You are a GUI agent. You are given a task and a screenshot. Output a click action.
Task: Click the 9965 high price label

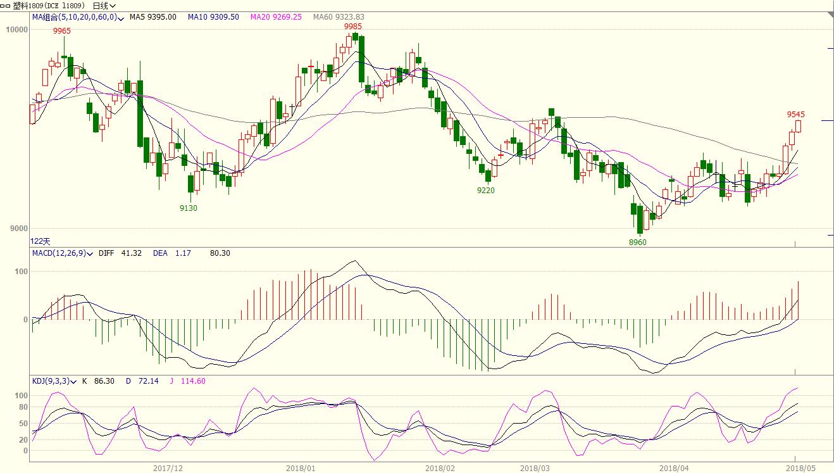pyautogui.click(x=62, y=31)
